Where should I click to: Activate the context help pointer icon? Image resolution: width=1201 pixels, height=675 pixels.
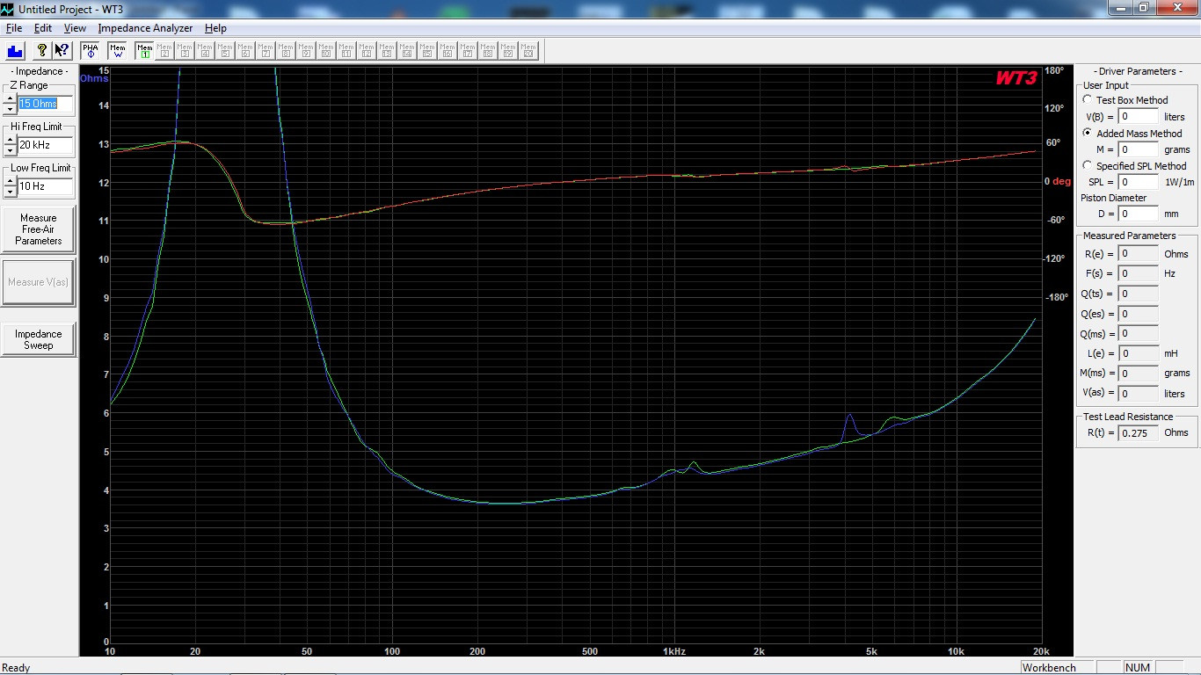point(62,50)
